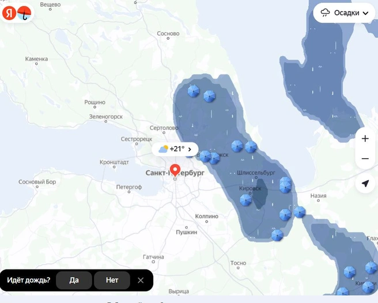Viewport: 378px width, 303px height.
Task: Click the Идёт дождь? prompt text
Action: click(28, 280)
